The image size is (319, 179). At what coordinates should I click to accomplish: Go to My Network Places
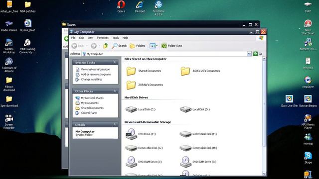tap(92, 98)
